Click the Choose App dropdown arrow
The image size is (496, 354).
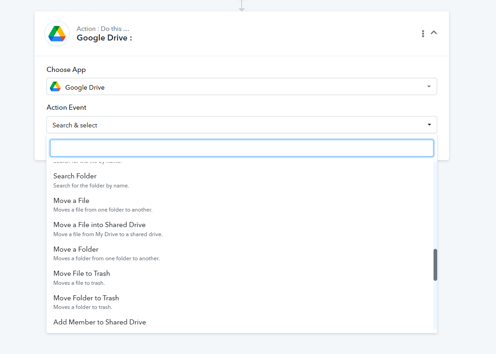[429, 86]
